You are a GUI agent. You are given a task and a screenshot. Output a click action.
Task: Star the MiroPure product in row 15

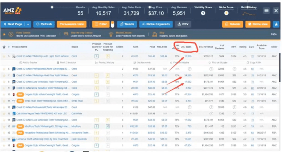(x=4, y=126)
